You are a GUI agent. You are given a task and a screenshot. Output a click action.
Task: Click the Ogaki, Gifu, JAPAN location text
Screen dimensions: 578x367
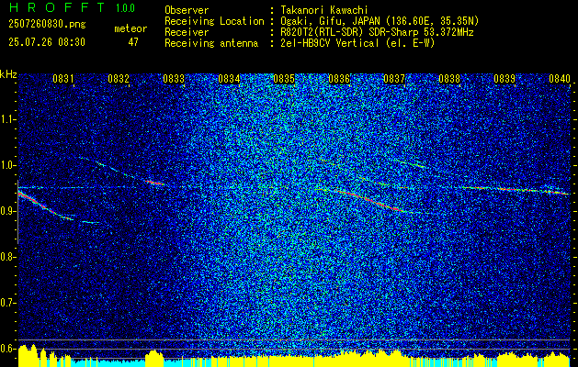[x=380, y=21]
